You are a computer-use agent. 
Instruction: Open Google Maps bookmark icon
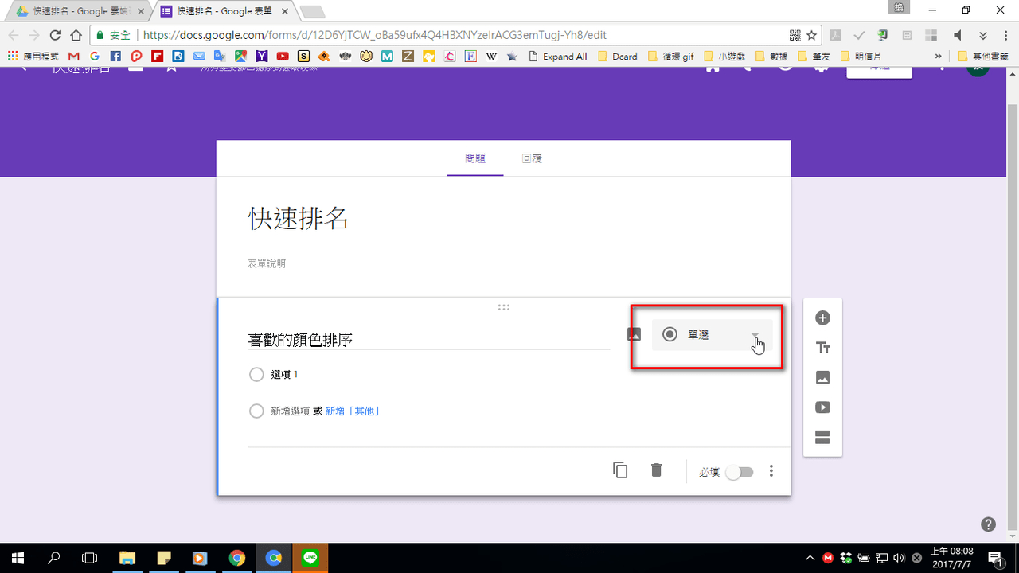click(x=240, y=57)
